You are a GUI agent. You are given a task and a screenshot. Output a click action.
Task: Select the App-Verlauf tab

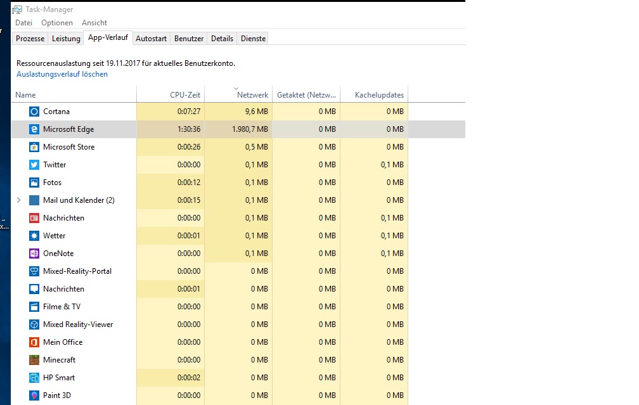tap(108, 37)
